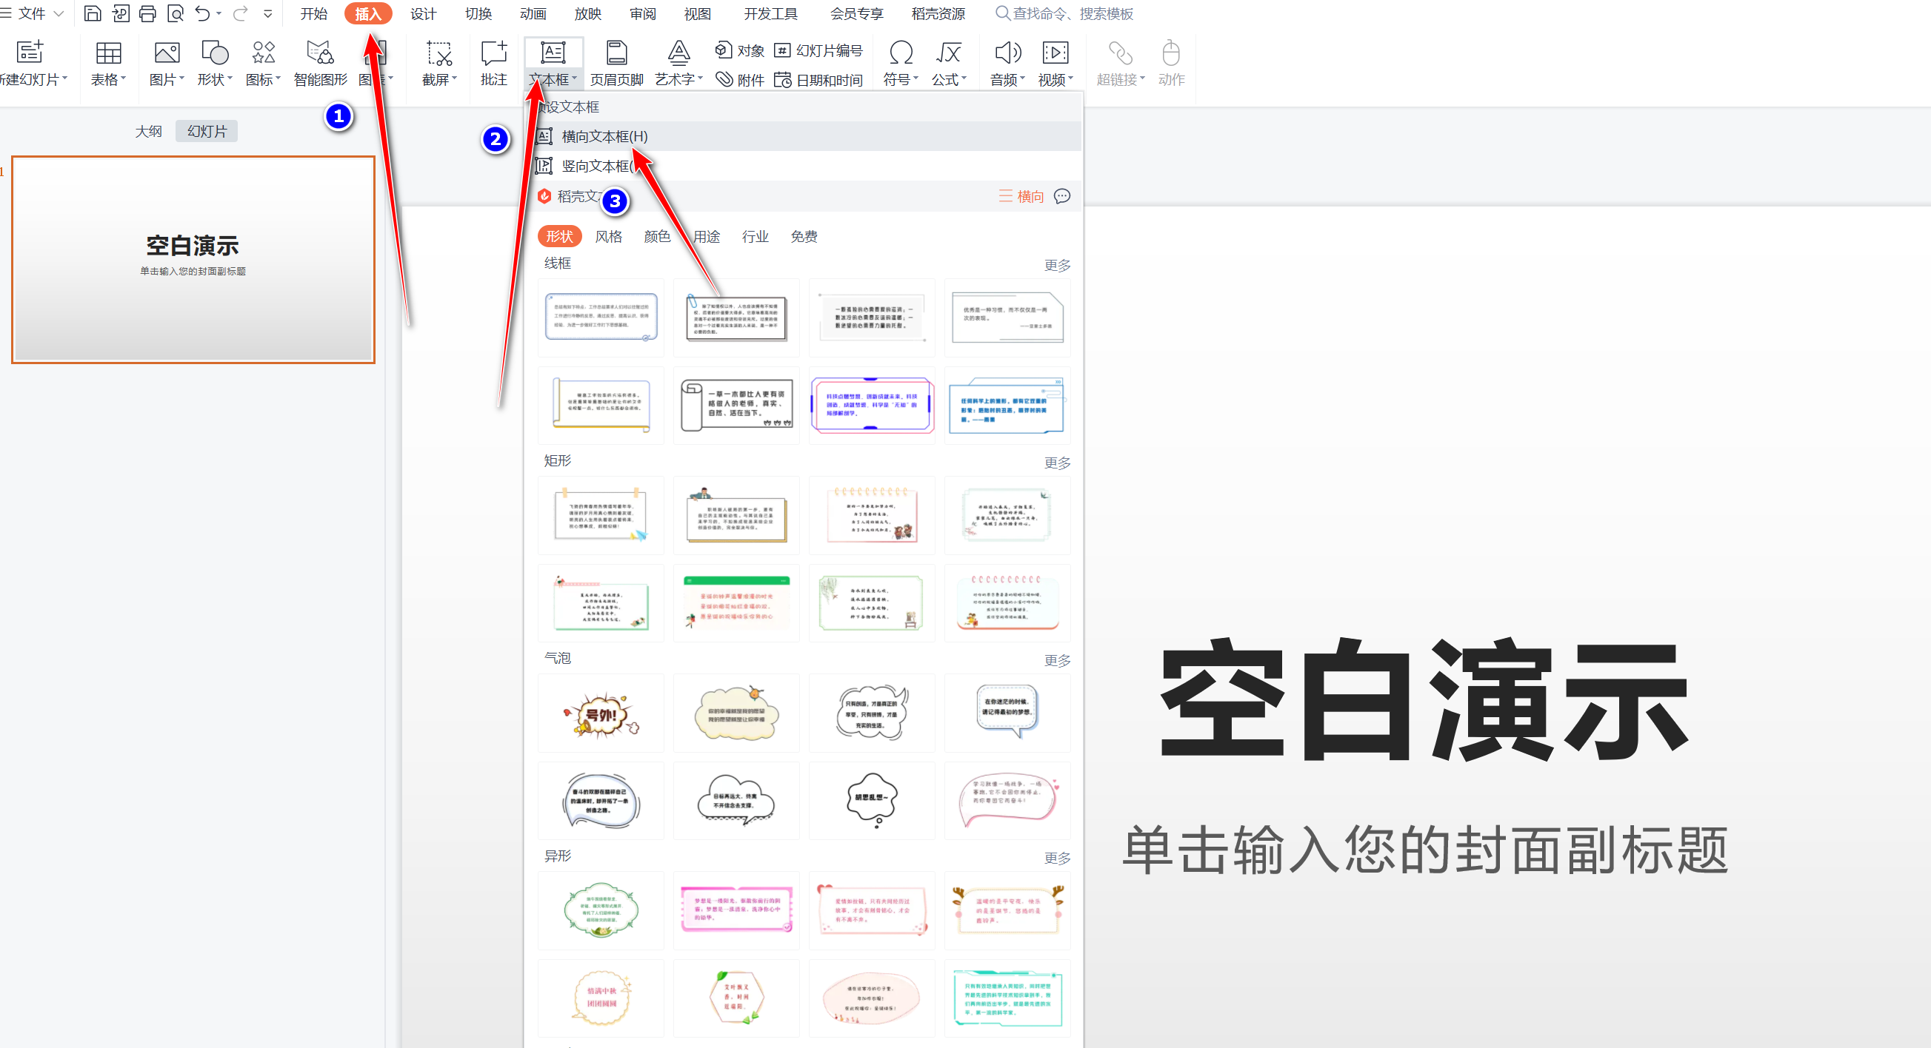
Task: Switch to the 开发工具 ribbon tab
Action: pyautogui.click(x=770, y=13)
